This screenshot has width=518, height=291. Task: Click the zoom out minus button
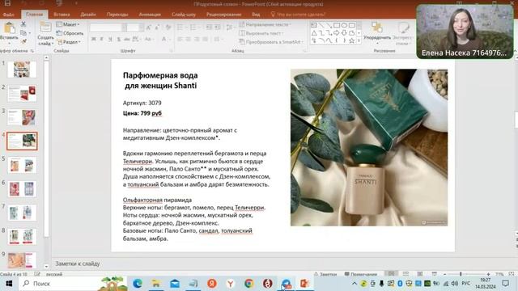pos(444,274)
